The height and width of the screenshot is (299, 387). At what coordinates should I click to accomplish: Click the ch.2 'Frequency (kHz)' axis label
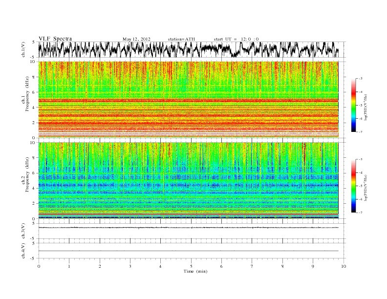click(27, 174)
